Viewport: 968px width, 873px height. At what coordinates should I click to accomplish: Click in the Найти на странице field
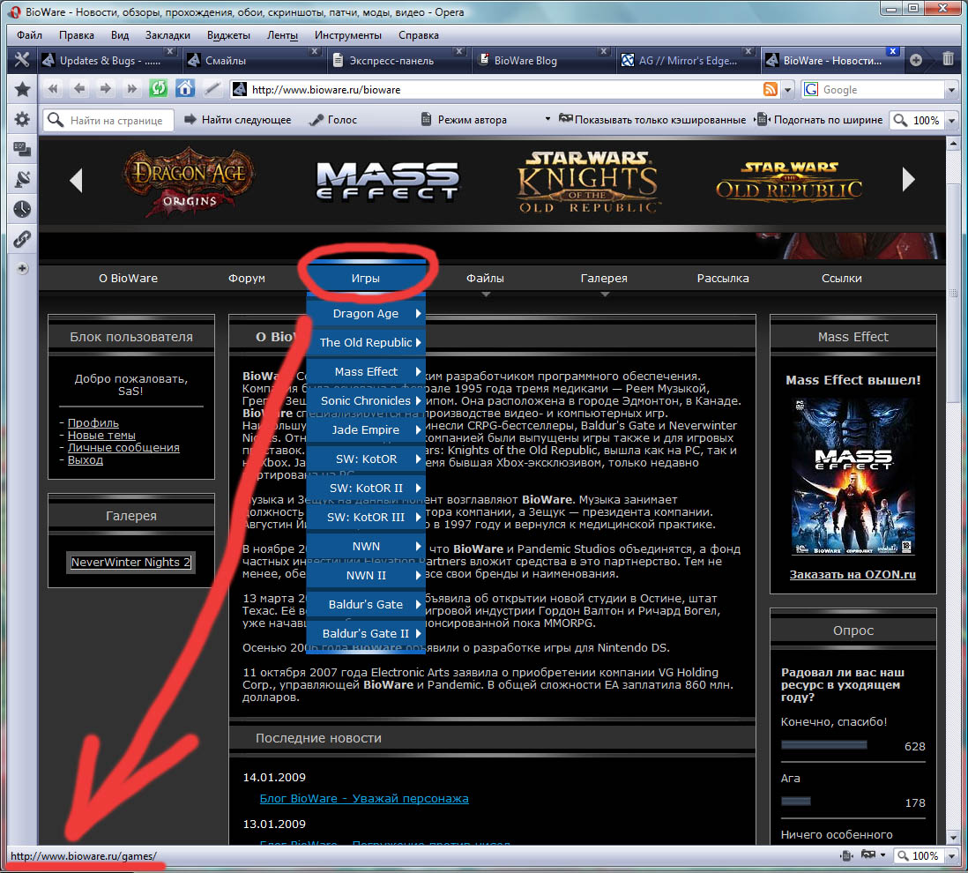[x=108, y=120]
